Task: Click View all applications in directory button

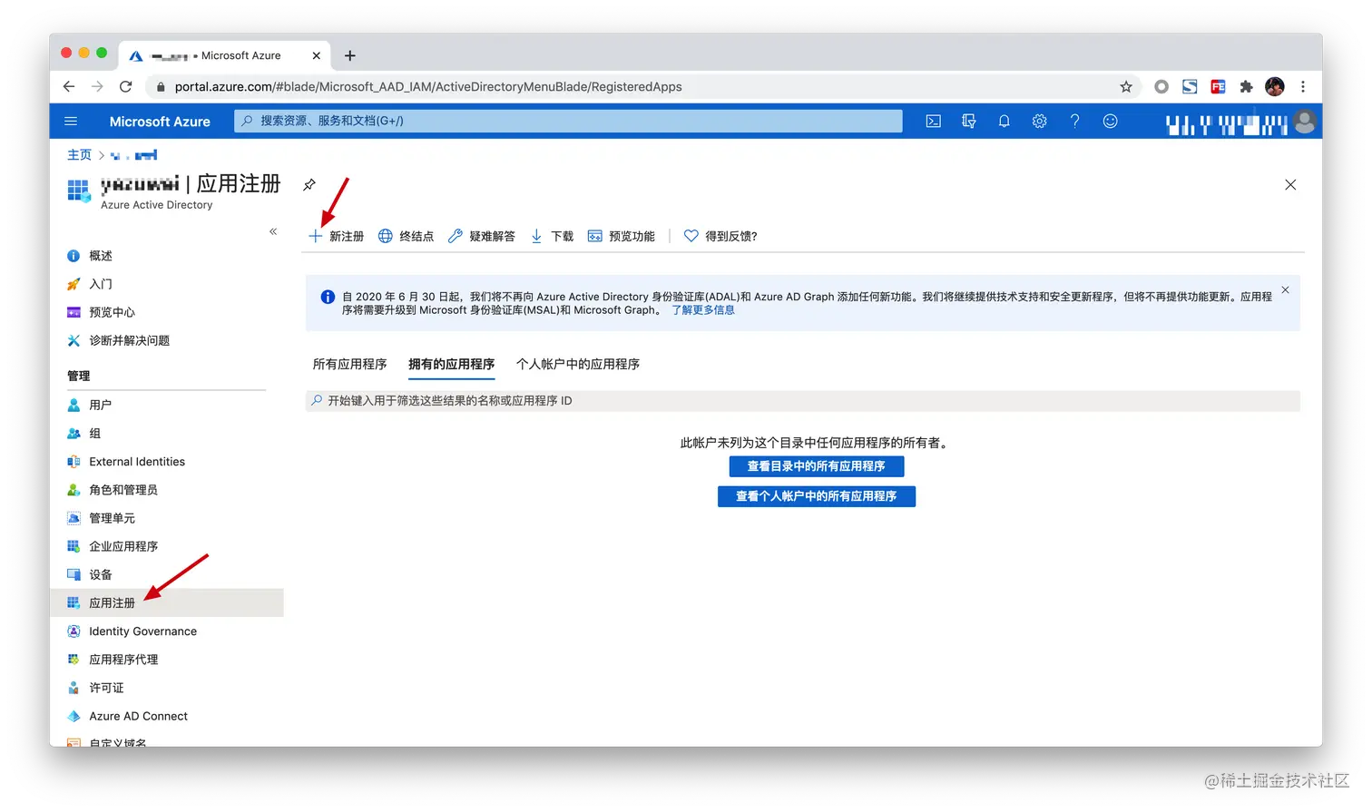Action: click(816, 466)
